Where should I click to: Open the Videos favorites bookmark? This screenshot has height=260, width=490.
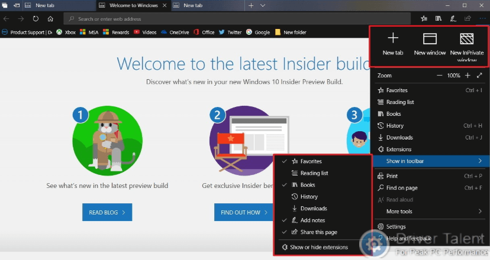point(145,32)
